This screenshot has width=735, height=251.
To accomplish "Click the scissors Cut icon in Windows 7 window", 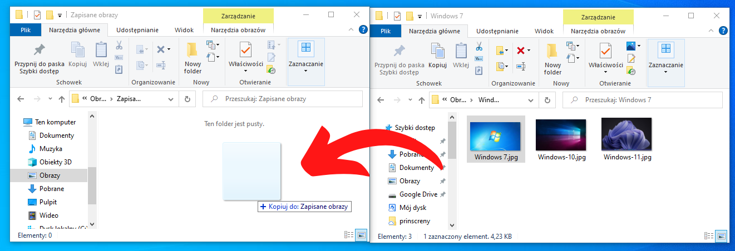I will point(479,46).
